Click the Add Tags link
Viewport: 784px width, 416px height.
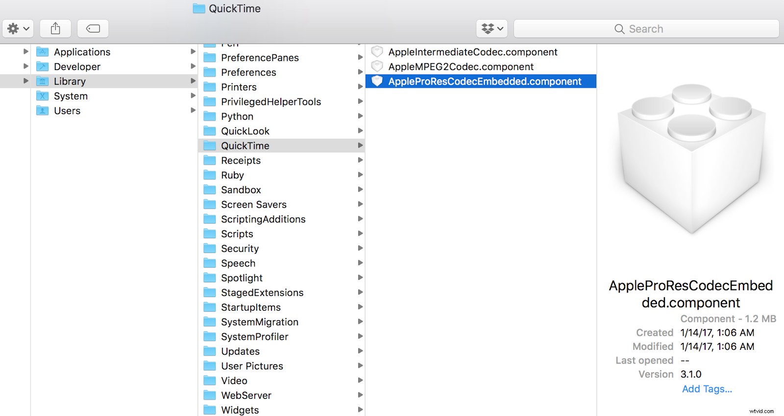point(707,389)
